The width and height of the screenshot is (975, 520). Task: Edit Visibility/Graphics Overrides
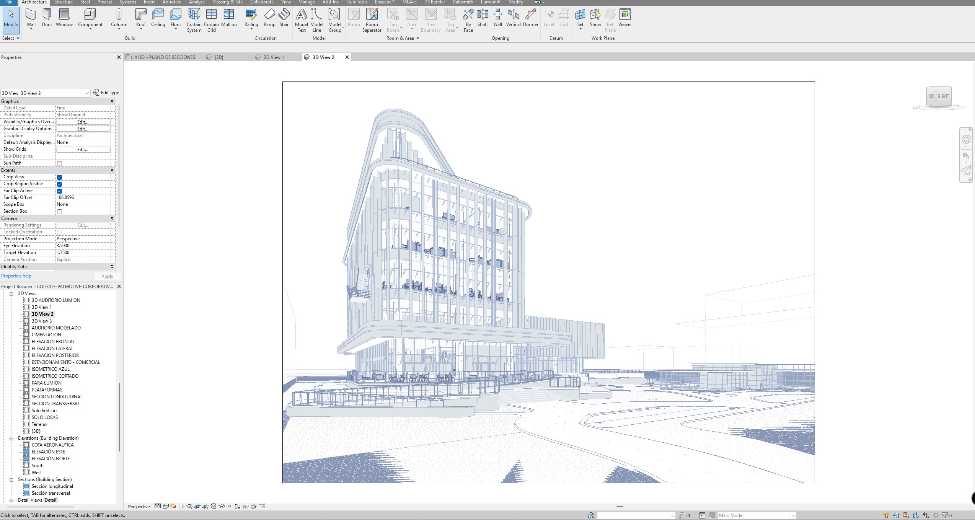pyautogui.click(x=83, y=122)
